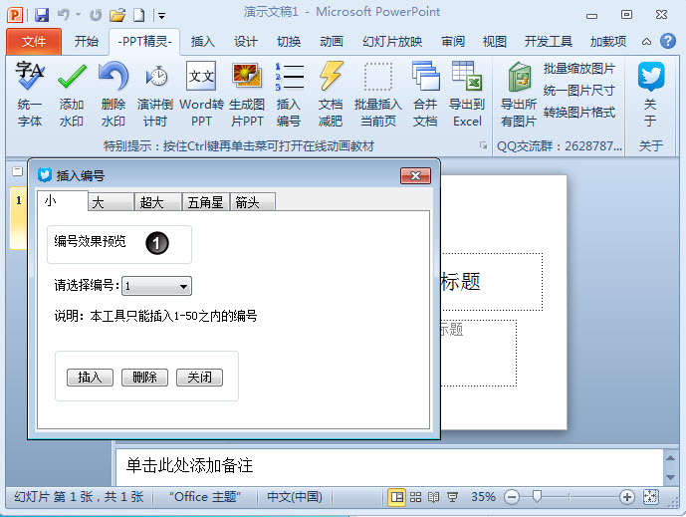Click the Redo icon in quick access toolbar
This screenshot has width=686, height=517.
[x=95, y=15]
